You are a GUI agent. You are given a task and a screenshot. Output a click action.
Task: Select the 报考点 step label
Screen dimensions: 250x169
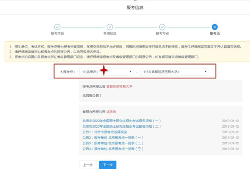[x=215, y=33]
